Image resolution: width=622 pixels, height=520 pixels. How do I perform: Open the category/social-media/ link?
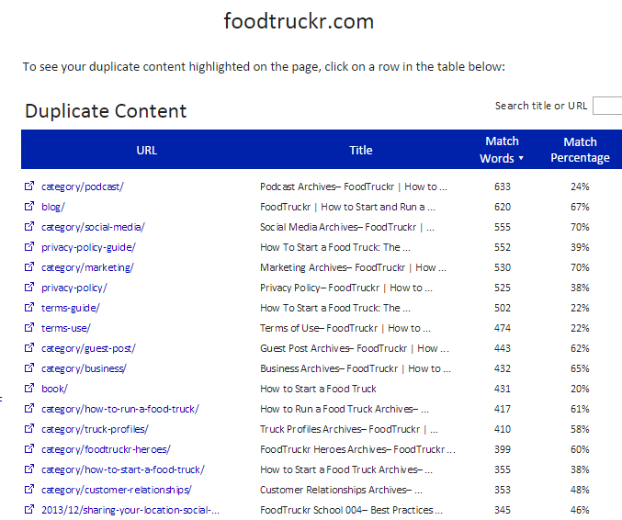pyautogui.click(x=93, y=227)
